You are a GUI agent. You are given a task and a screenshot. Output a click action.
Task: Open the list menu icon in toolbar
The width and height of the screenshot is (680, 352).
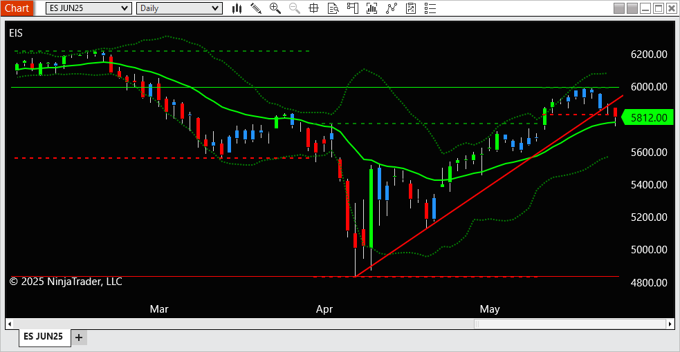click(x=430, y=8)
